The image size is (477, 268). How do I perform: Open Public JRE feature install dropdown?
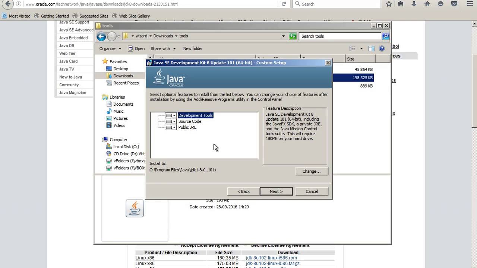point(171,127)
